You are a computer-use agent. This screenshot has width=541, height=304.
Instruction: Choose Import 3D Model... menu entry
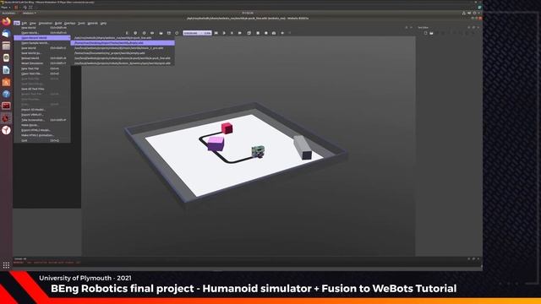point(42,110)
